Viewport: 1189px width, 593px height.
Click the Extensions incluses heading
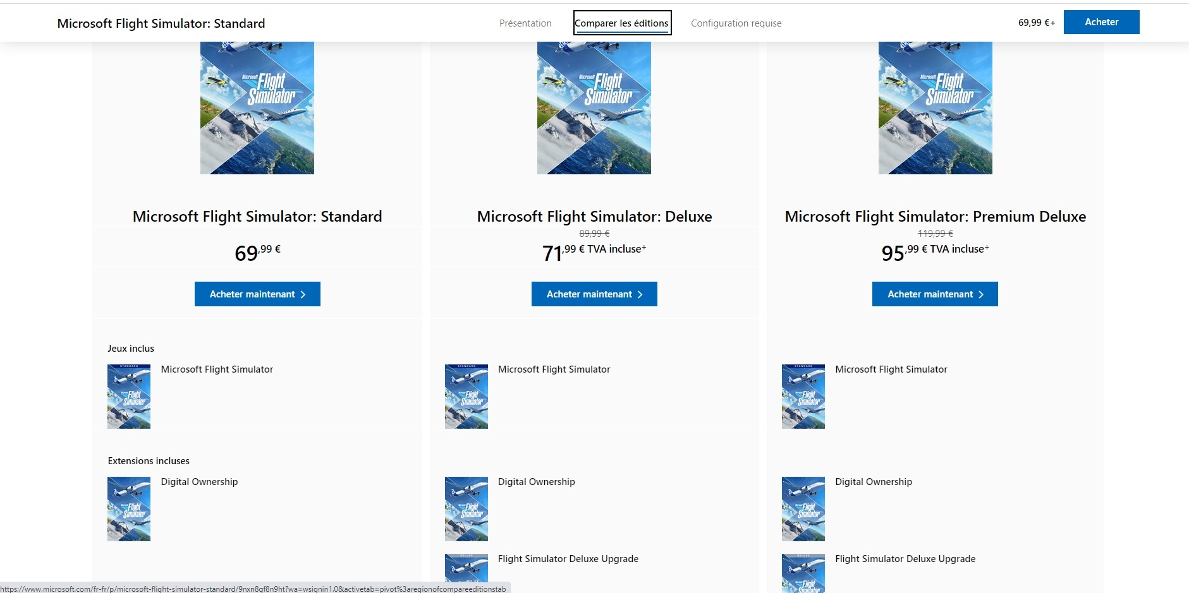click(149, 461)
